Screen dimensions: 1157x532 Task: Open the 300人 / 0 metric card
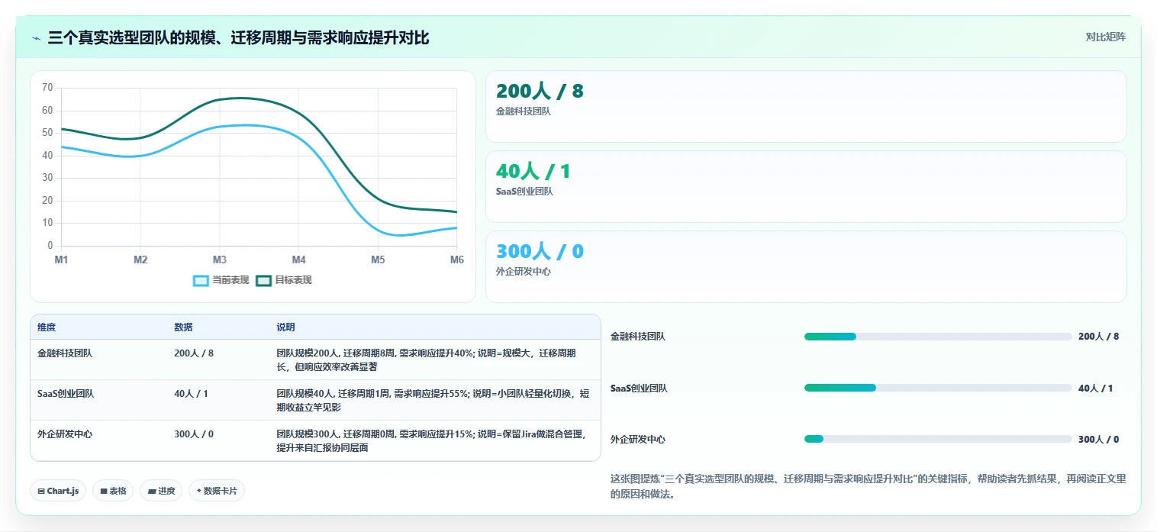point(806,266)
